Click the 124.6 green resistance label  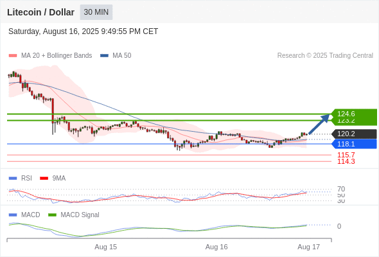click(354, 114)
